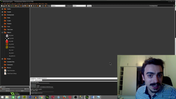
Task: Click the Previous search result button
Action: coord(8,91)
